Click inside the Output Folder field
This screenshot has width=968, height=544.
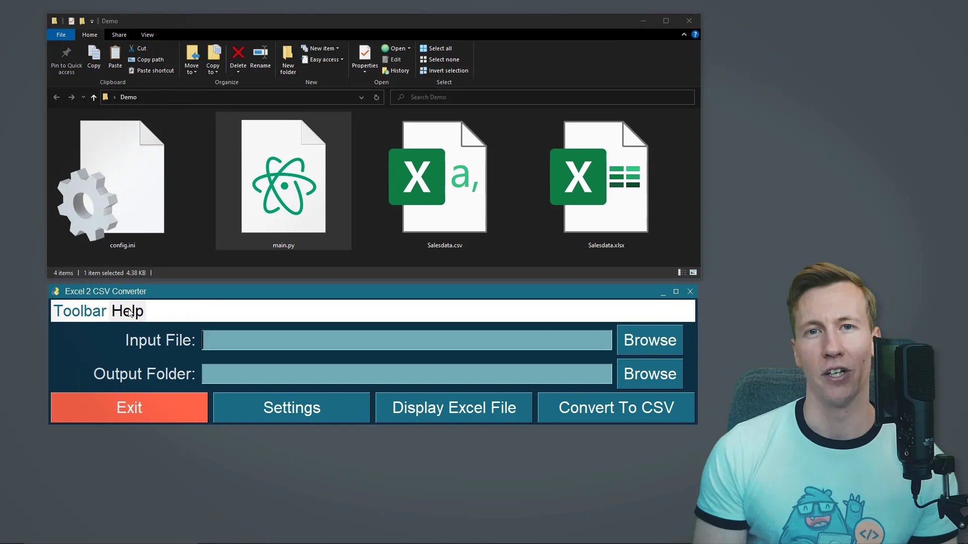tap(407, 374)
